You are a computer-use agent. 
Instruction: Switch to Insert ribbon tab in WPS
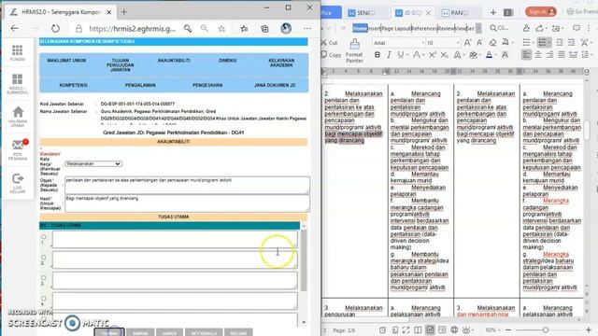[x=374, y=28]
